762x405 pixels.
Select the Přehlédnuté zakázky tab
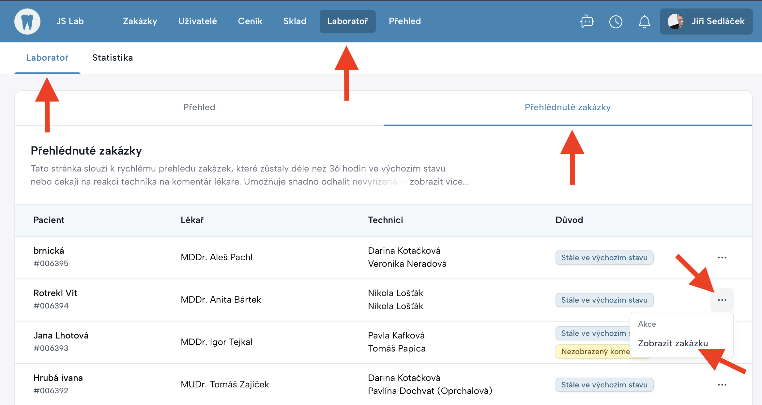[568, 107]
